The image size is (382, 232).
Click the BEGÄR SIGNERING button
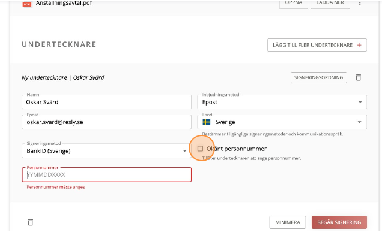pos(339,222)
